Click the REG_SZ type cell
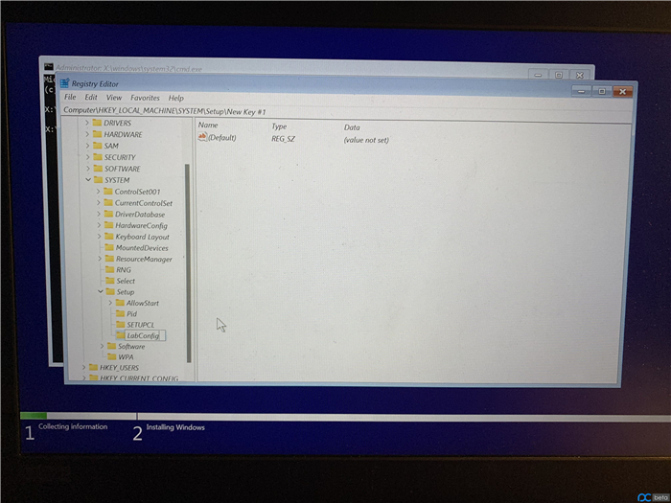The width and height of the screenshot is (671, 503). [x=284, y=139]
